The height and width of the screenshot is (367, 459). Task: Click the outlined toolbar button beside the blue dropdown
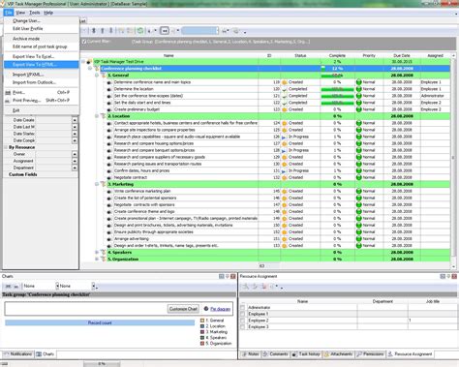pos(165,31)
